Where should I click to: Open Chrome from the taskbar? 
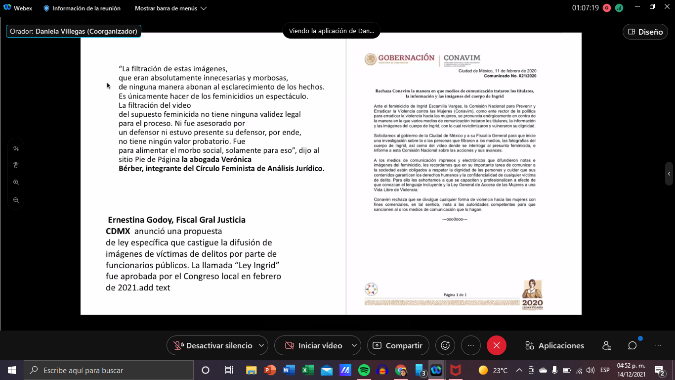click(401, 370)
